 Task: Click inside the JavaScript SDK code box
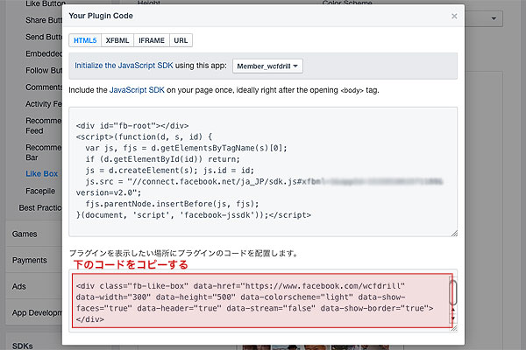pyautogui.click(x=263, y=171)
